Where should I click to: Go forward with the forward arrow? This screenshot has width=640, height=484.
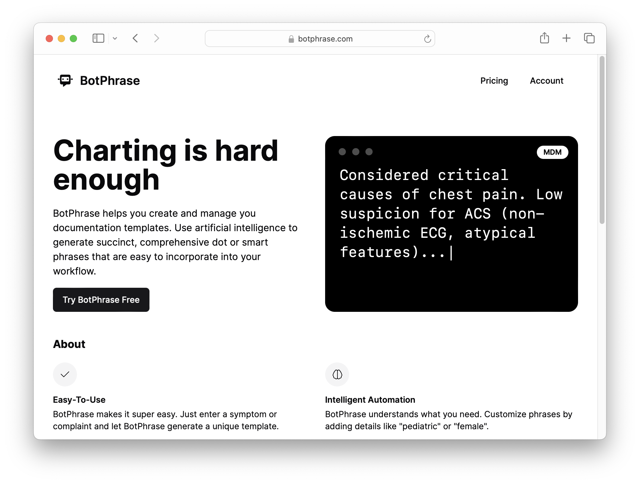[x=156, y=38]
